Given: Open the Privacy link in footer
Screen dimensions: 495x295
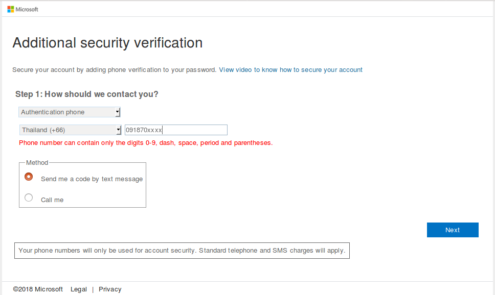Looking at the screenshot, I should tap(110, 289).
